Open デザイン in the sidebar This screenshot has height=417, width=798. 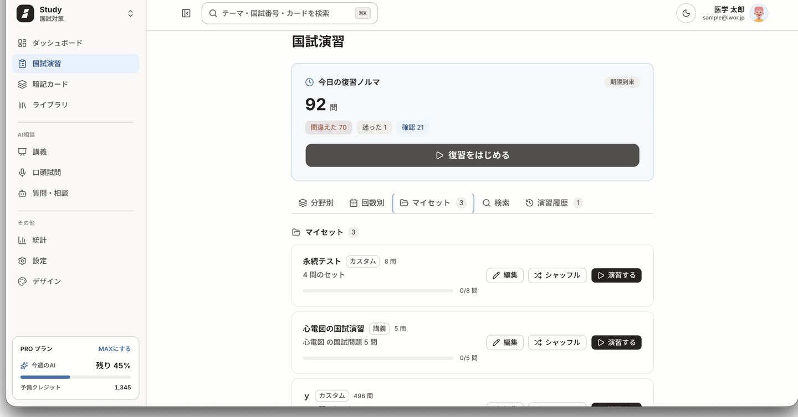pos(76,281)
